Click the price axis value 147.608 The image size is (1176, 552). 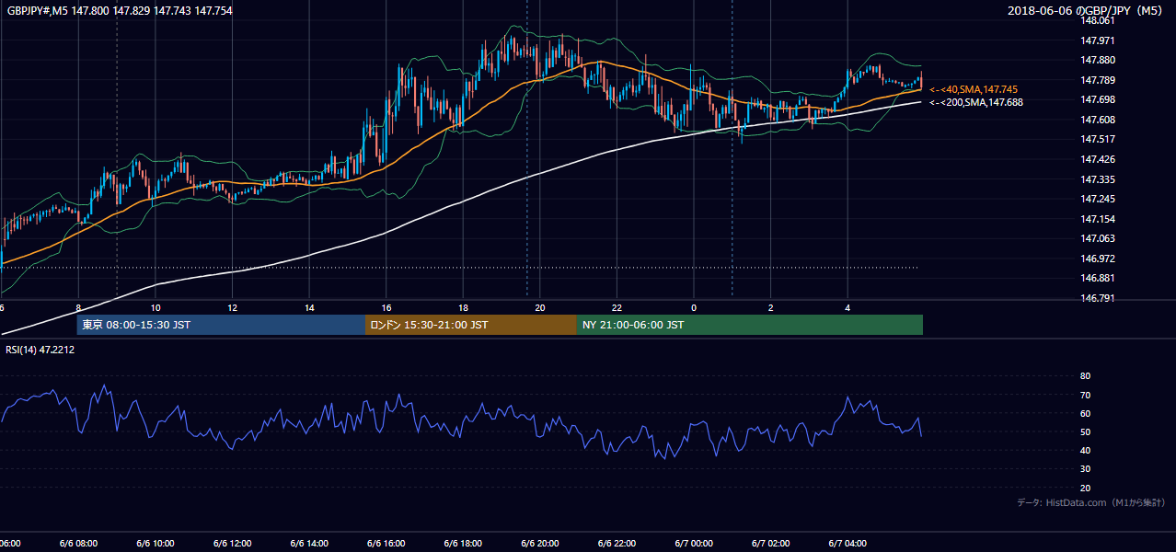[x=1098, y=121]
